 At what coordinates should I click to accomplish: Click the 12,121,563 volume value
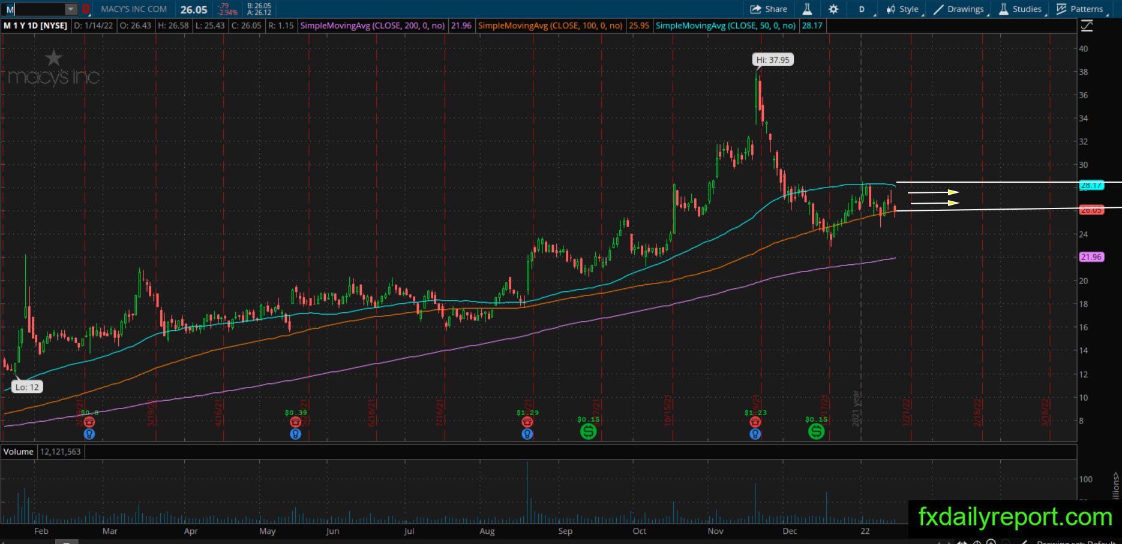point(60,452)
